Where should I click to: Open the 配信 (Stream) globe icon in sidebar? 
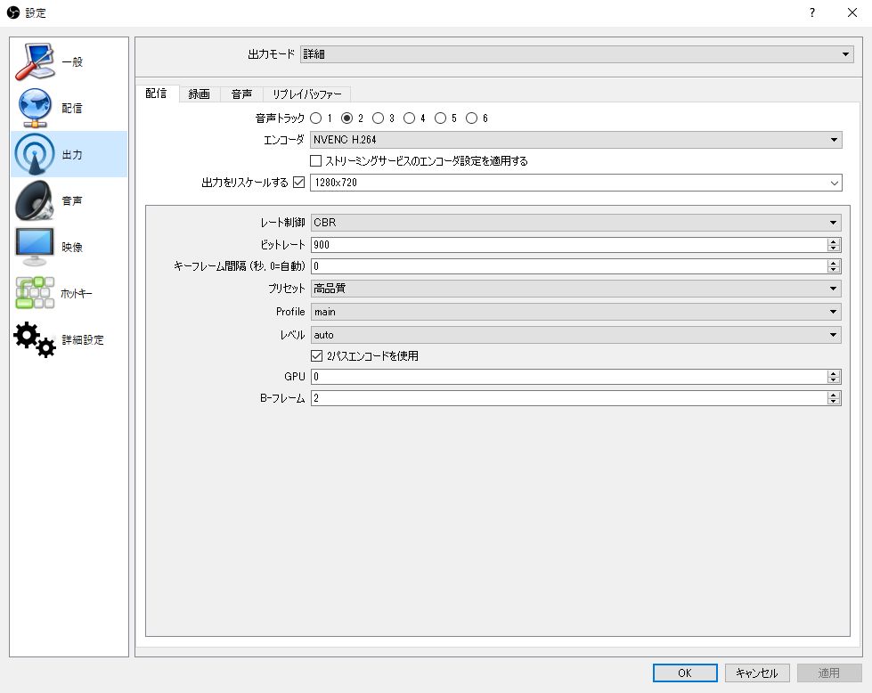click(35, 108)
